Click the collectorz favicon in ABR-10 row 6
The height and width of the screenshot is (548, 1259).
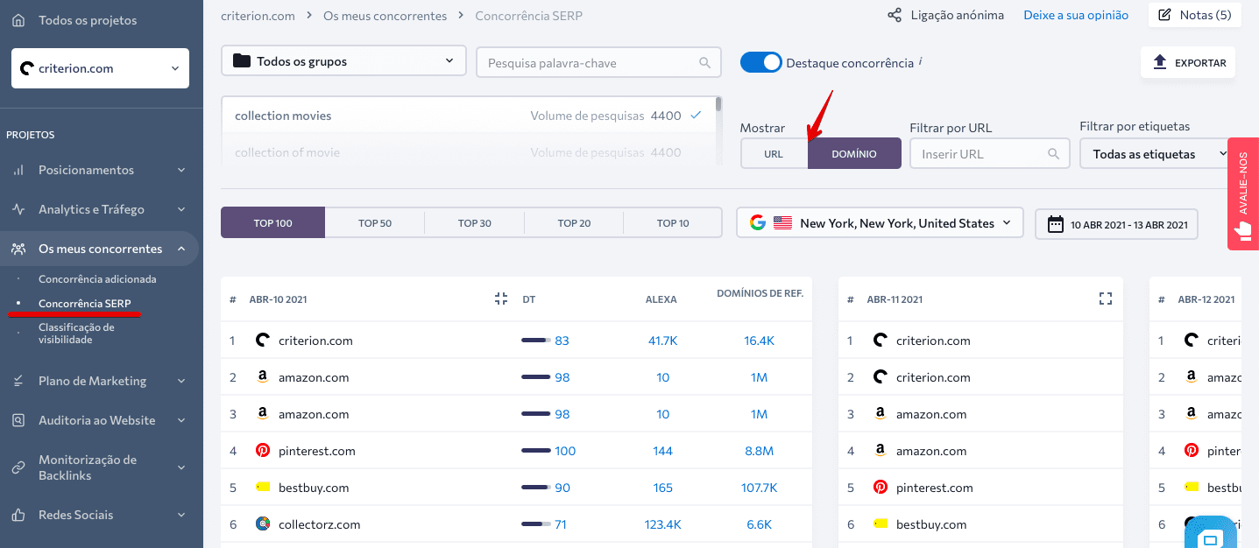pos(262,523)
